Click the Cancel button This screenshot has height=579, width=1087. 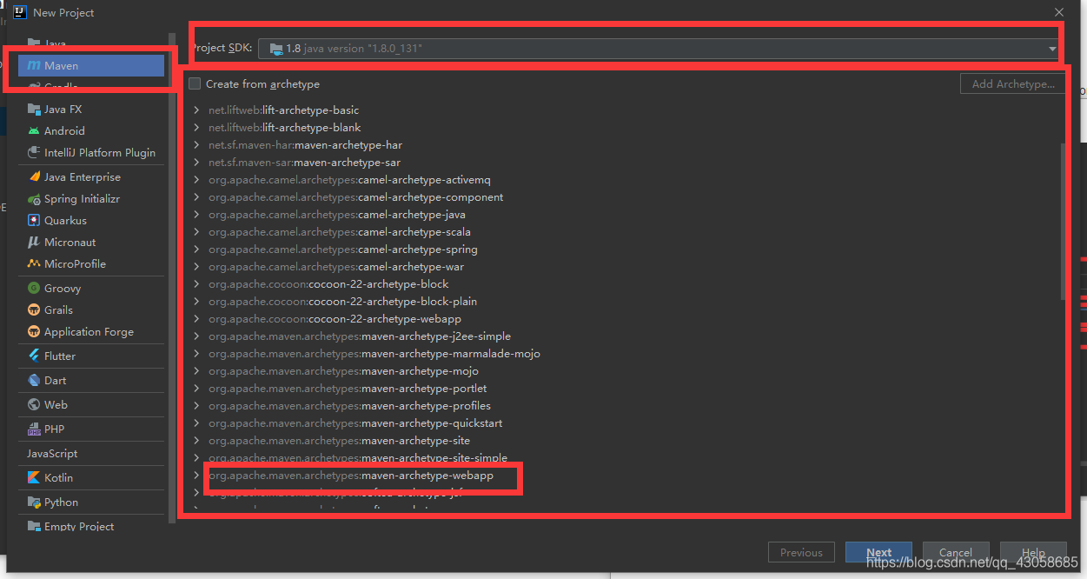pyautogui.click(x=956, y=553)
